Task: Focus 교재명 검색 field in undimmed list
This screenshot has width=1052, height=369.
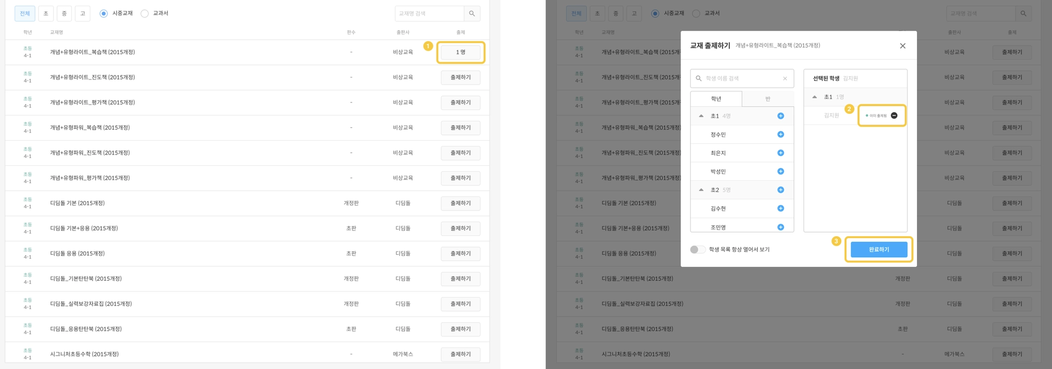Action: click(x=429, y=13)
